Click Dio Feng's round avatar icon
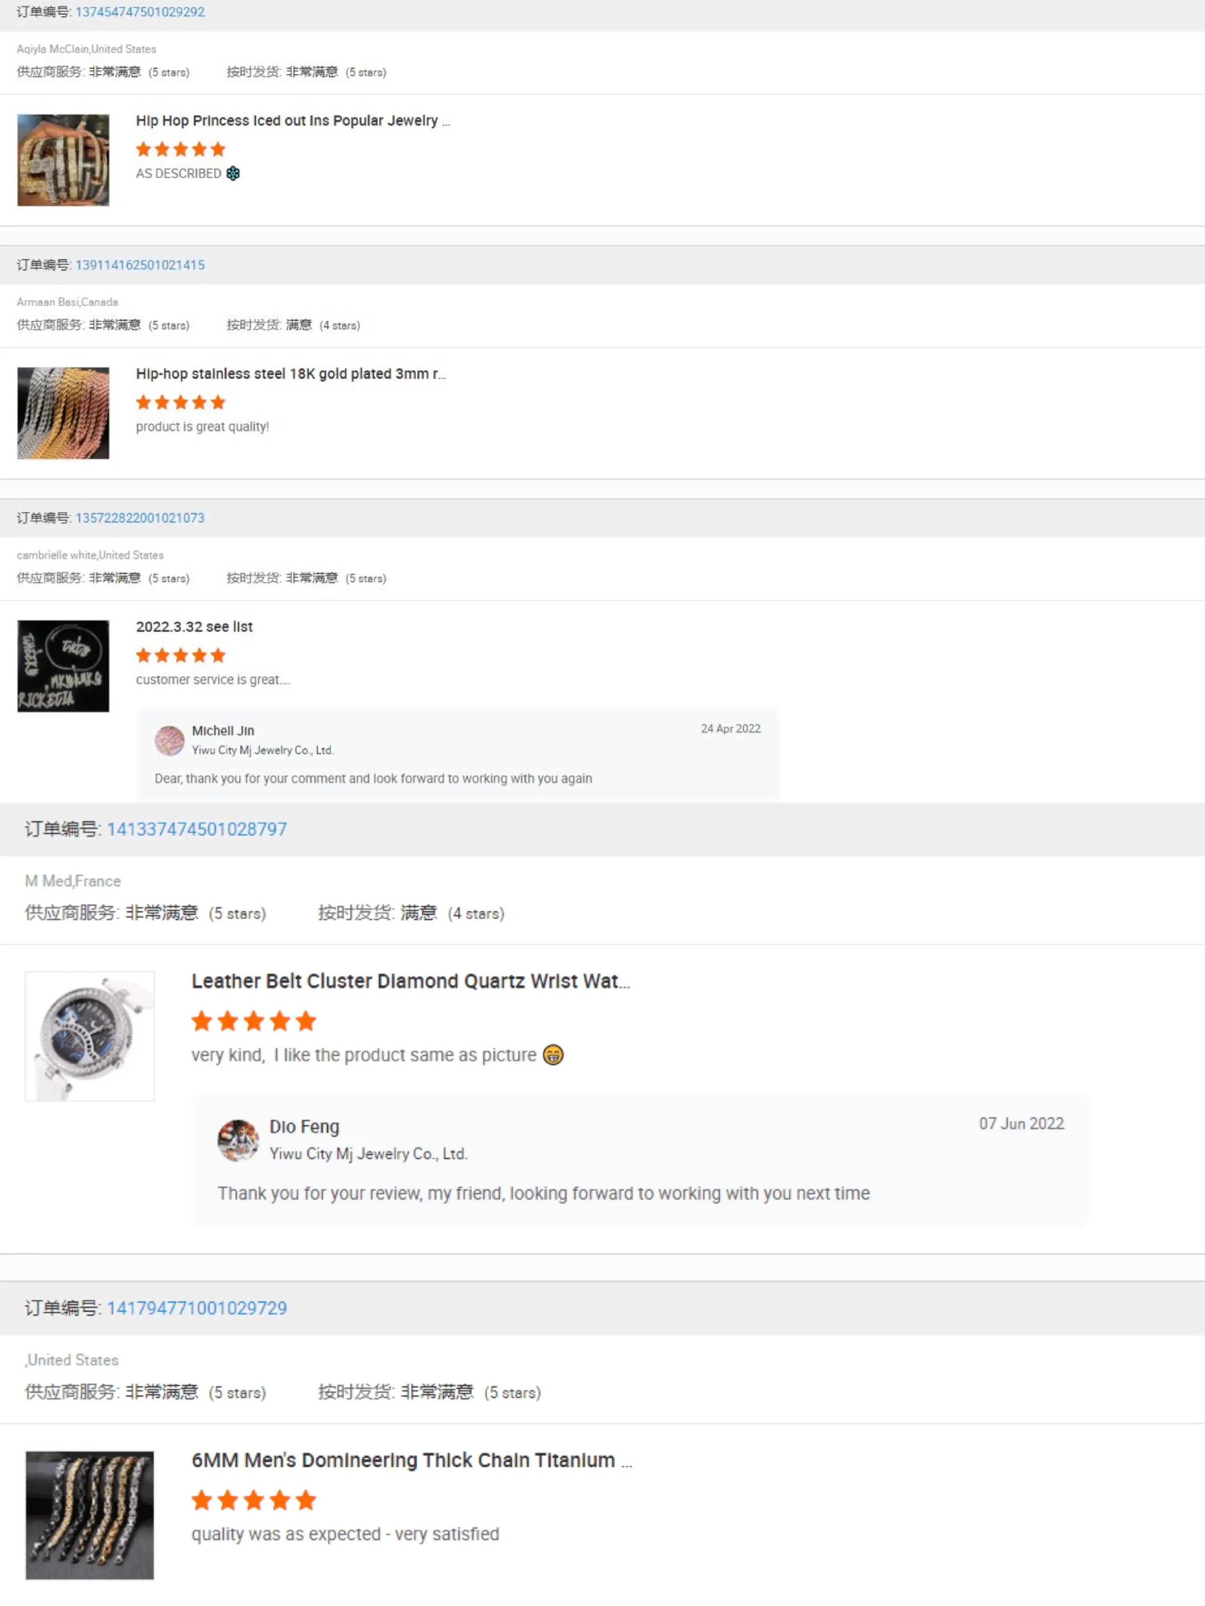Image resolution: width=1205 pixels, height=1606 pixels. click(x=238, y=1140)
